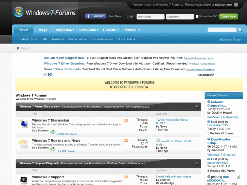Open TWC9: Kinect SDK Beta last post

(x=172, y=122)
